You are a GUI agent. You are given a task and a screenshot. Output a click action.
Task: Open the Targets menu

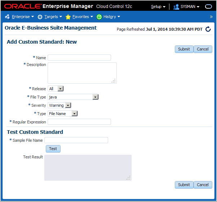53,17
